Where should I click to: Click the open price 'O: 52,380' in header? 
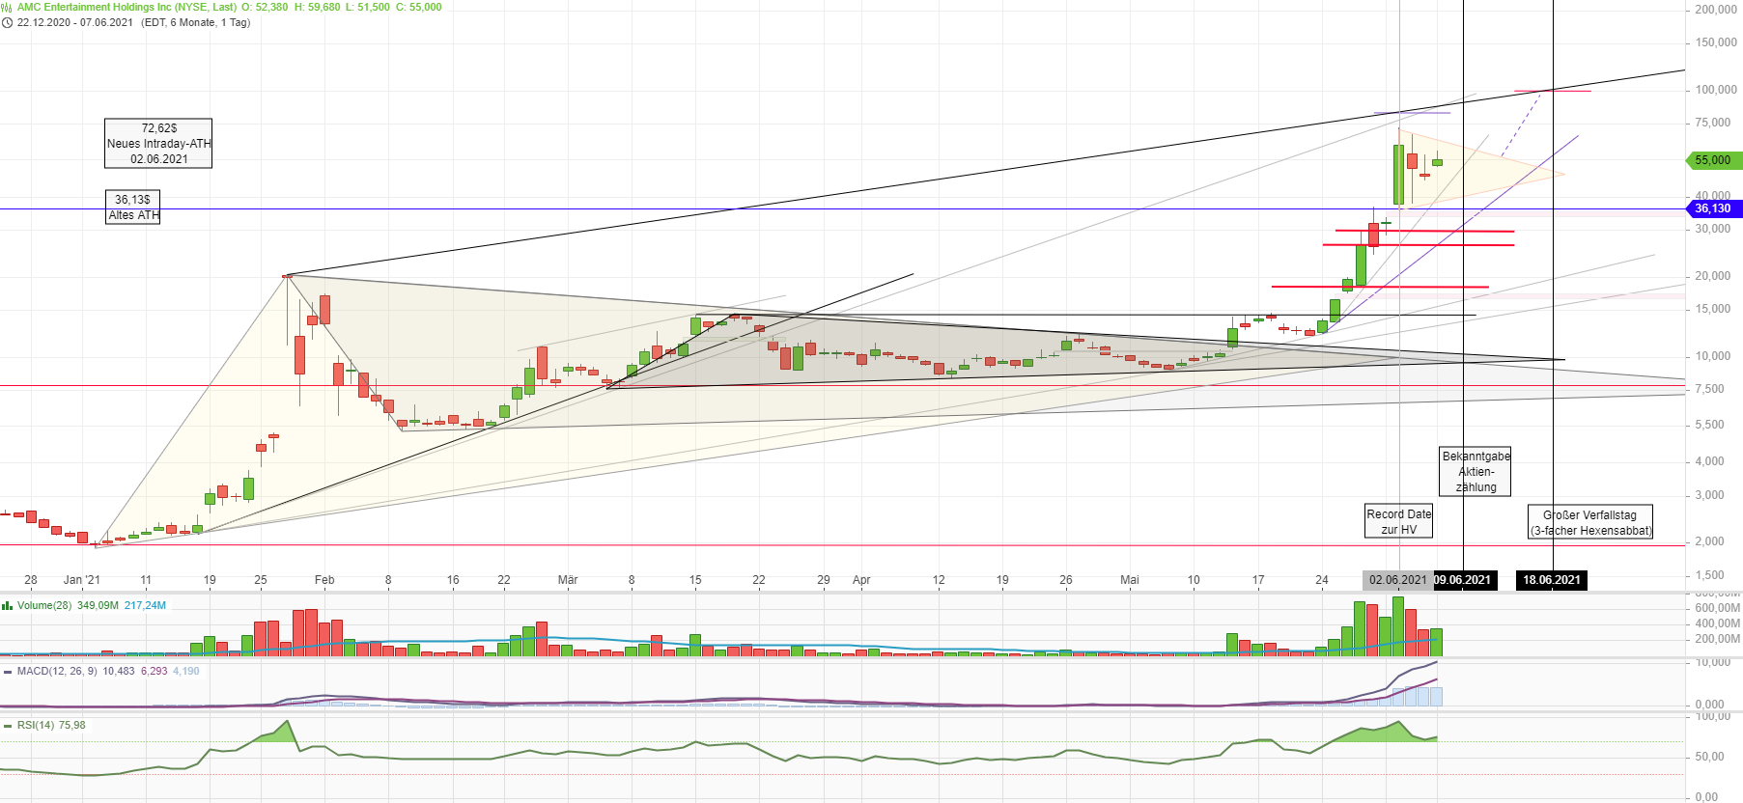(266, 7)
